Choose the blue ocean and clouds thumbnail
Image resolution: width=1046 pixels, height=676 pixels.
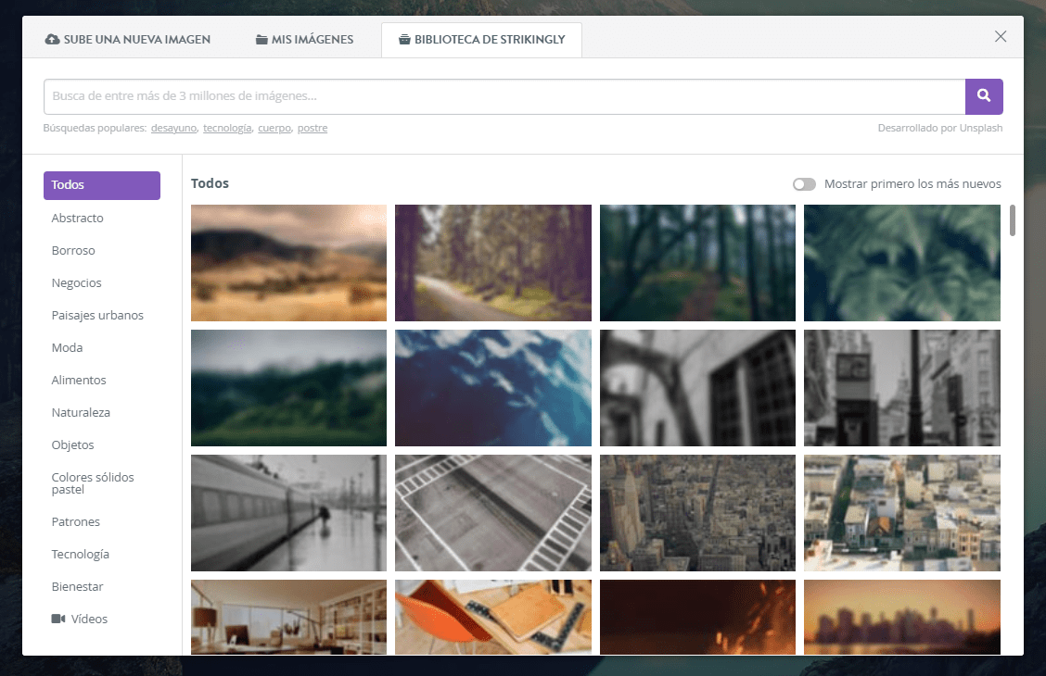pyautogui.click(x=493, y=388)
